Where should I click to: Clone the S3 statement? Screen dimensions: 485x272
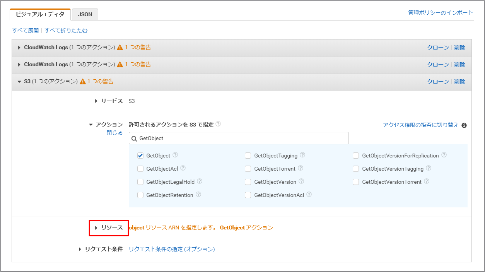pyautogui.click(x=438, y=82)
